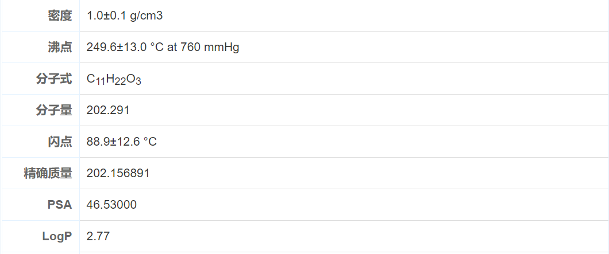The height and width of the screenshot is (254, 609).
Task: Click the PSA value 46.53000
Action: click(111, 205)
